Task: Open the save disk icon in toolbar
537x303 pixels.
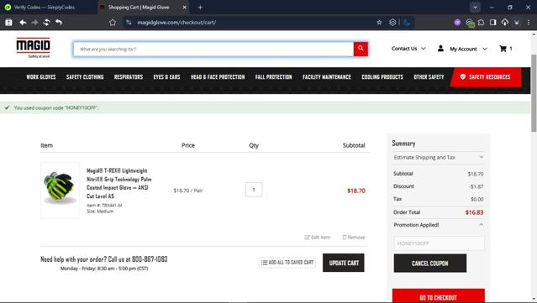Action: click(8, 22)
